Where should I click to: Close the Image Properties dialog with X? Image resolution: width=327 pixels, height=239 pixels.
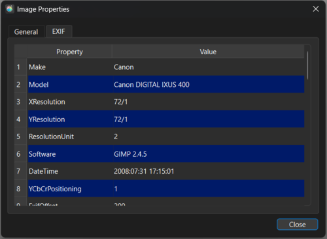(x=316, y=9)
